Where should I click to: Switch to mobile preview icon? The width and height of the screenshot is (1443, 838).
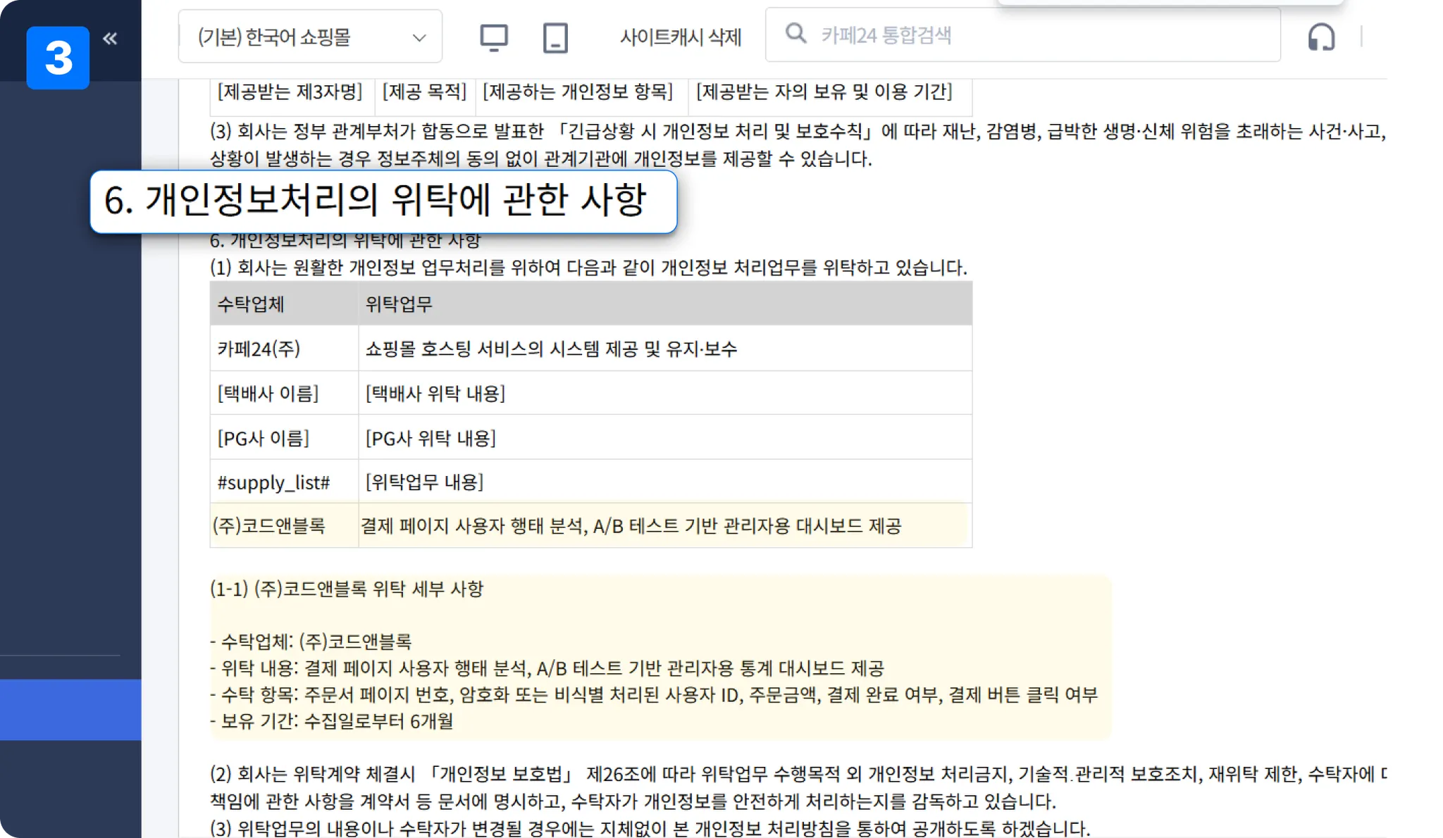tap(555, 37)
